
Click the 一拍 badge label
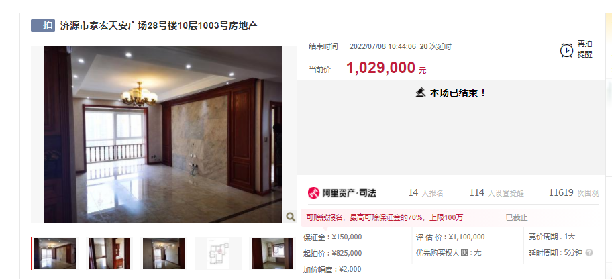point(43,25)
